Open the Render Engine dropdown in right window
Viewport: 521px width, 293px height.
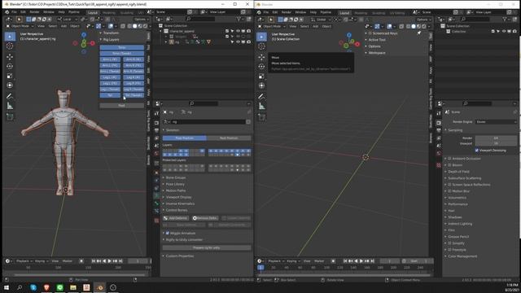click(496, 122)
